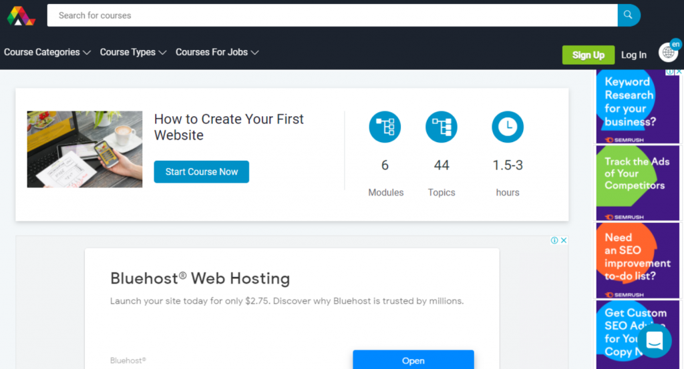Click the colorful site logo in the header
This screenshot has height=369, width=684.
(x=21, y=15)
